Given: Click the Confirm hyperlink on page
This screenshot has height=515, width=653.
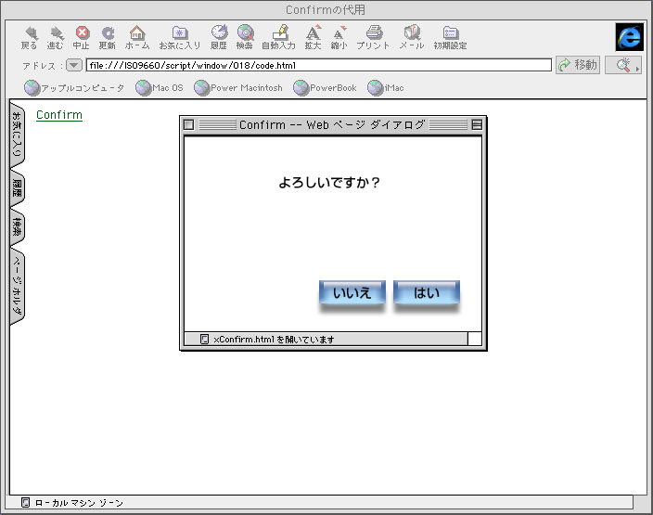Looking at the screenshot, I should (59, 115).
